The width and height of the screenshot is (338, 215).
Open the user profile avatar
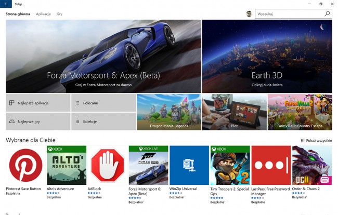pos(249,14)
